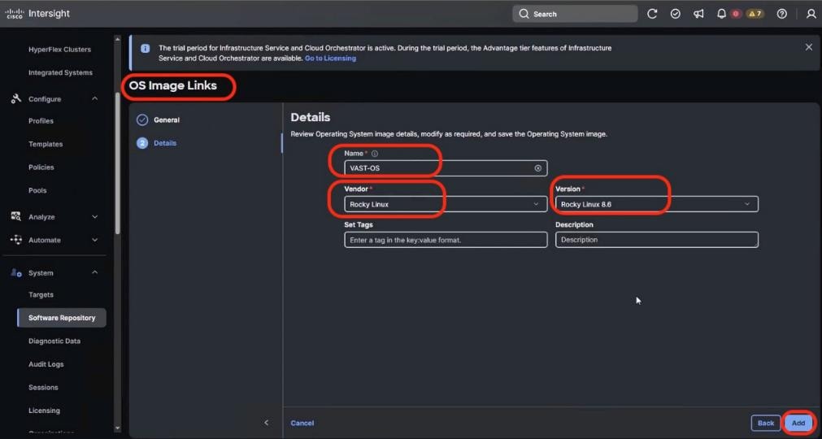Click the sidebar vertical scrollbar thumb
822x439 pixels.
(x=117, y=163)
